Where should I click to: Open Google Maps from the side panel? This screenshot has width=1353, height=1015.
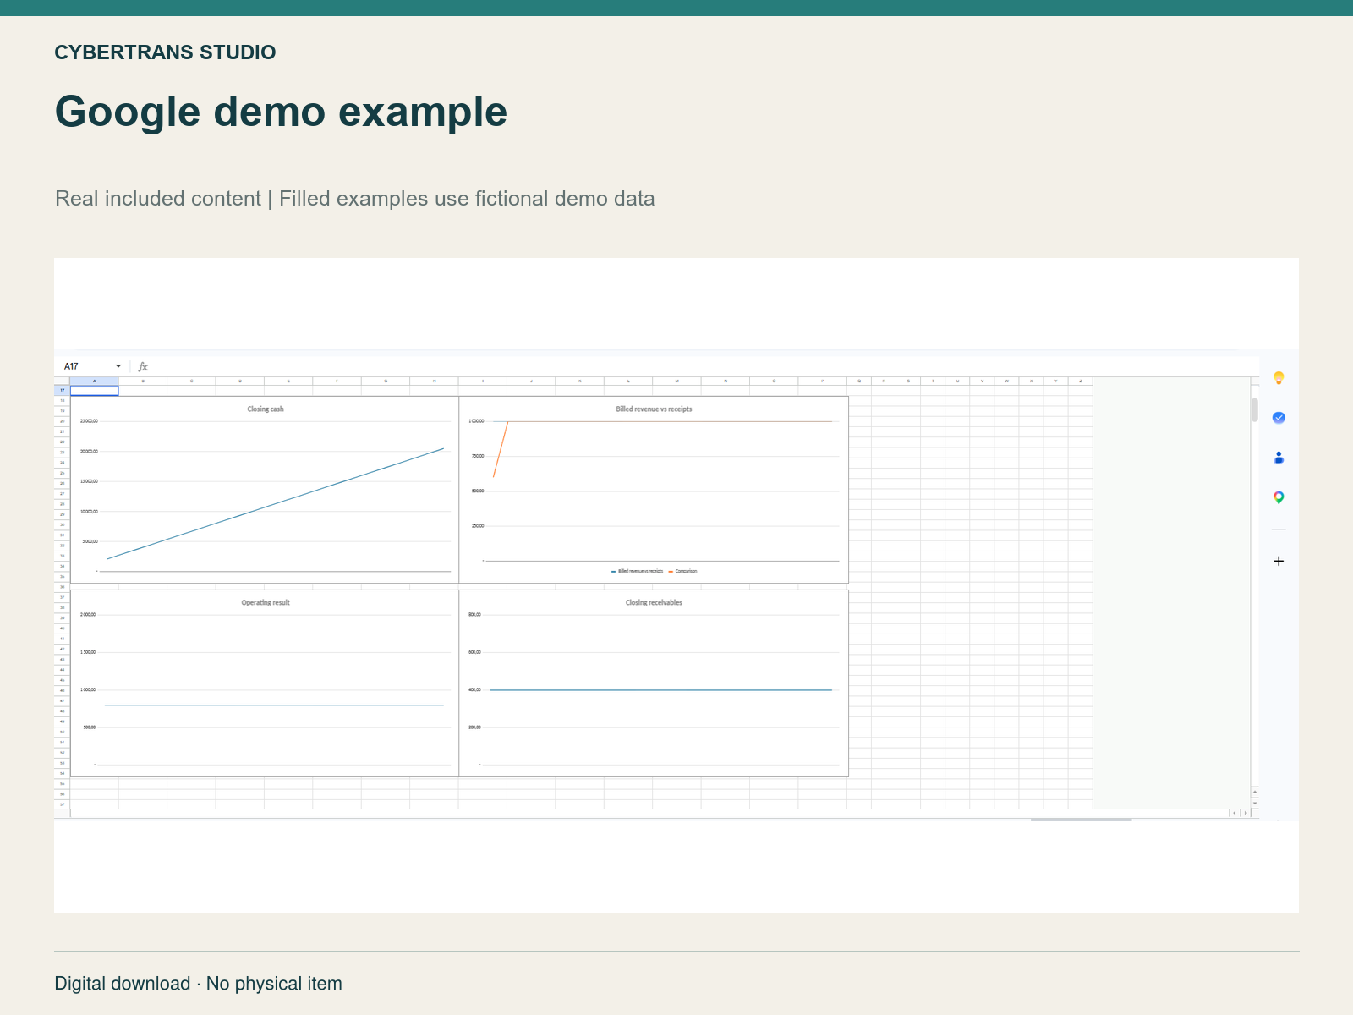point(1279,497)
